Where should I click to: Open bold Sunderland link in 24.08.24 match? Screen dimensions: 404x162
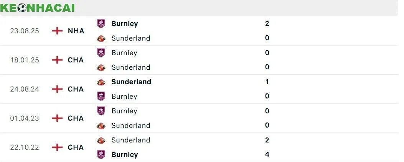pos(131,82)
